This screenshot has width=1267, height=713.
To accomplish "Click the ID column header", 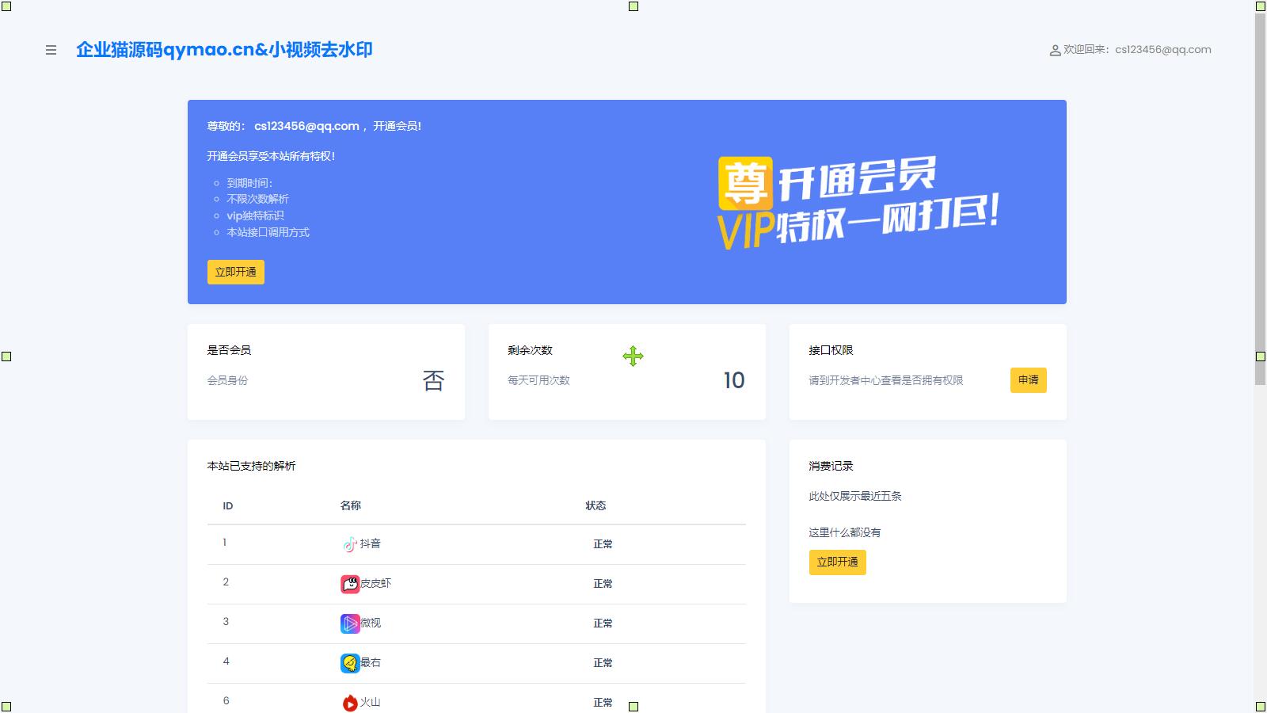I will [228, 506].
